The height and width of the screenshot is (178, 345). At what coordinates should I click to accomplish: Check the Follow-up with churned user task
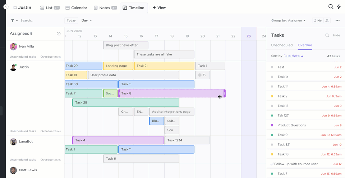pos(272,164)
